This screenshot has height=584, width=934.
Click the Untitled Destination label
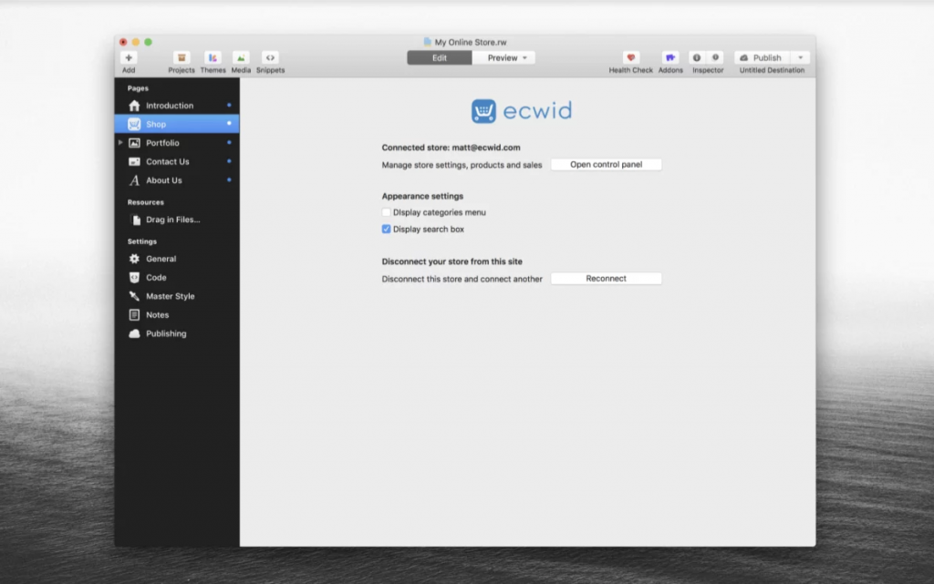pyautogui.click(x=772, y=70)
